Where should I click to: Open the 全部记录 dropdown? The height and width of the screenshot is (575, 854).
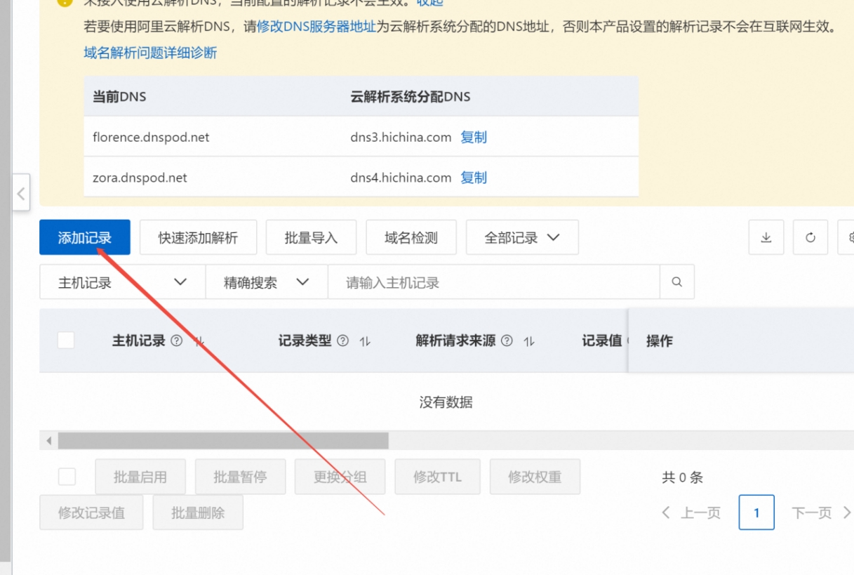[x=522, y=237]
